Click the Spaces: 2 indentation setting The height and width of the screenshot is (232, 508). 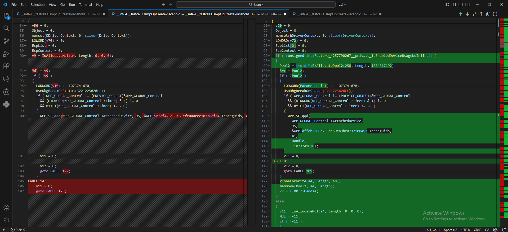450,230
